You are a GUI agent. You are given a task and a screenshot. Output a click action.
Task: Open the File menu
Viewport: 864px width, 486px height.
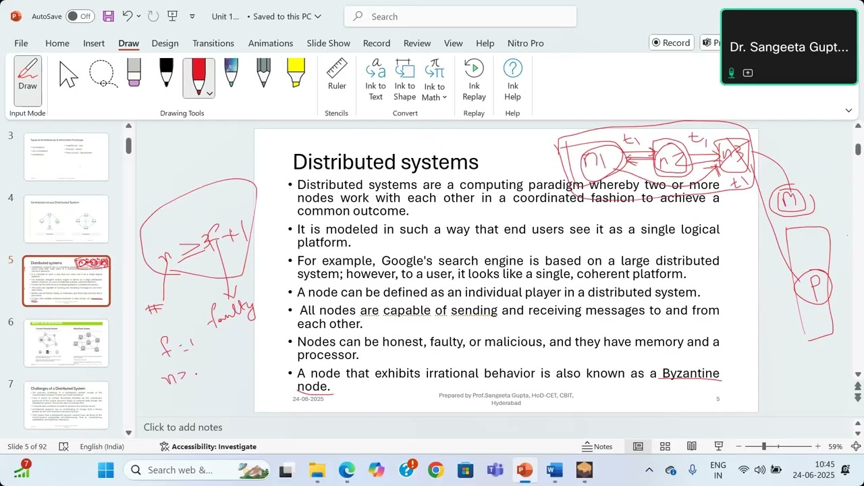point(21,43)
